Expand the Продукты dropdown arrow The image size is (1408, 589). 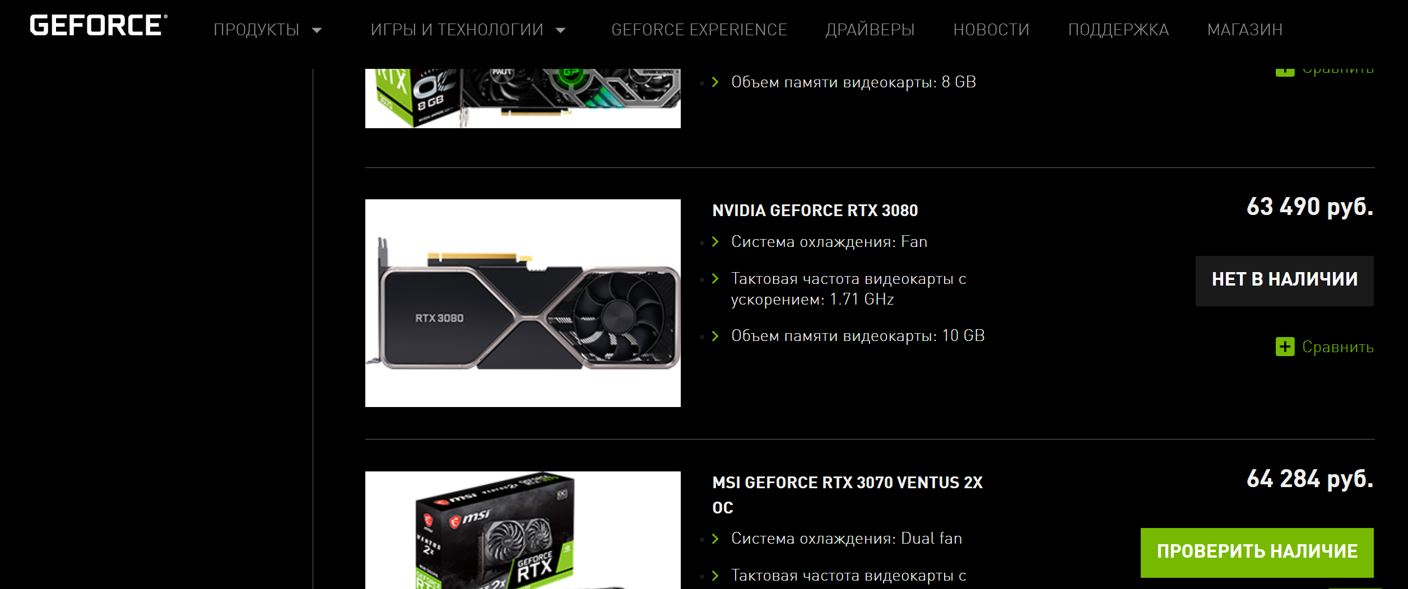pos(317,30)
